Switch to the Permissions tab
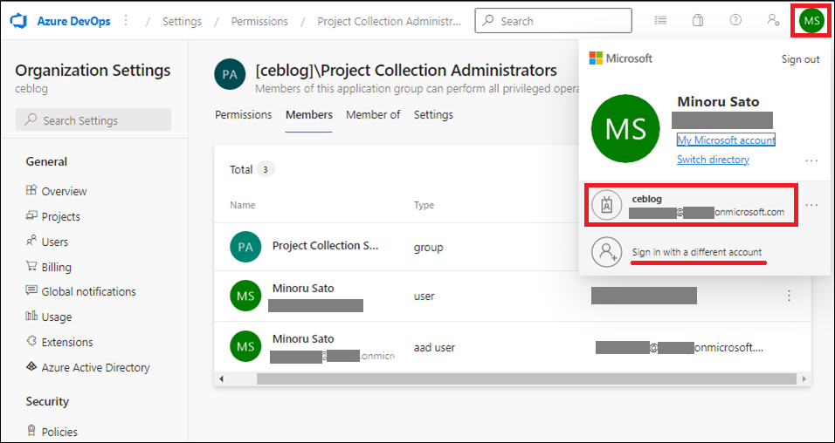Viewport: 835px width, 443px height. pyautogui.click(x=244, y=114)
